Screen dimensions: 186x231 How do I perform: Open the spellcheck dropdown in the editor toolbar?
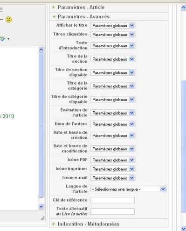(8, 39)
